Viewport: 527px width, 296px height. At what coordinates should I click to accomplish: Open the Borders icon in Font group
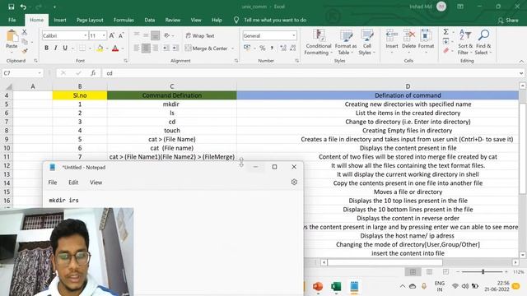[x=82, y=49]
